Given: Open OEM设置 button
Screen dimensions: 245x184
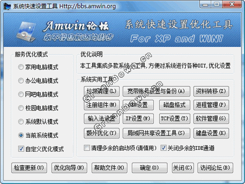Looking at the screenshot, I should click(138, 105).
